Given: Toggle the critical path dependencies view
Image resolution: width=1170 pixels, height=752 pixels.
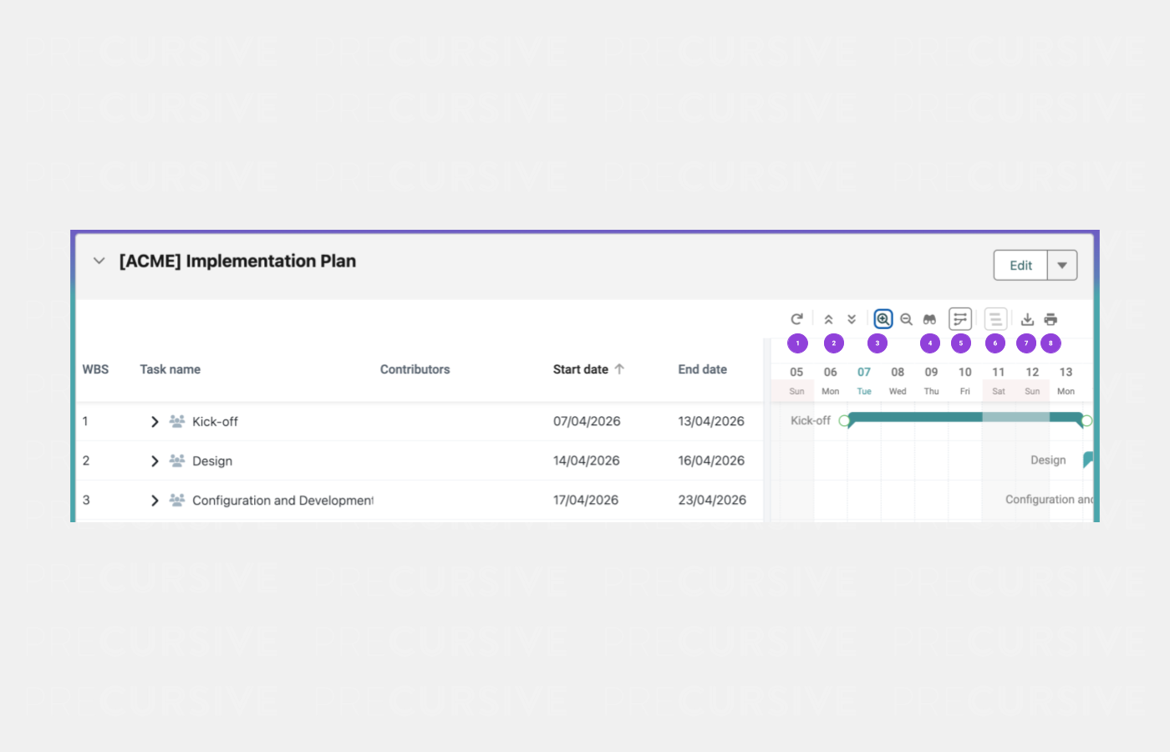Looking at the screenshot, I should pyautogui.click(x=960, y=319).
